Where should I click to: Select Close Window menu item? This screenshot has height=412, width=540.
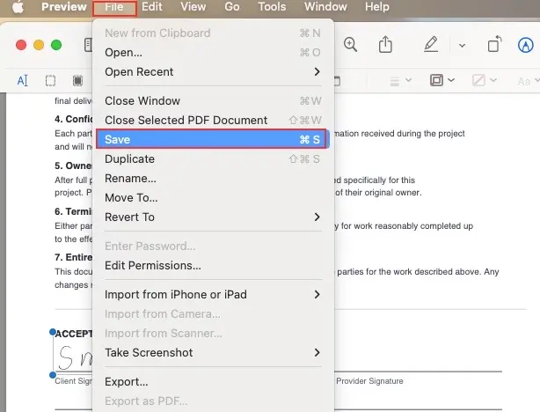(213, 100)
